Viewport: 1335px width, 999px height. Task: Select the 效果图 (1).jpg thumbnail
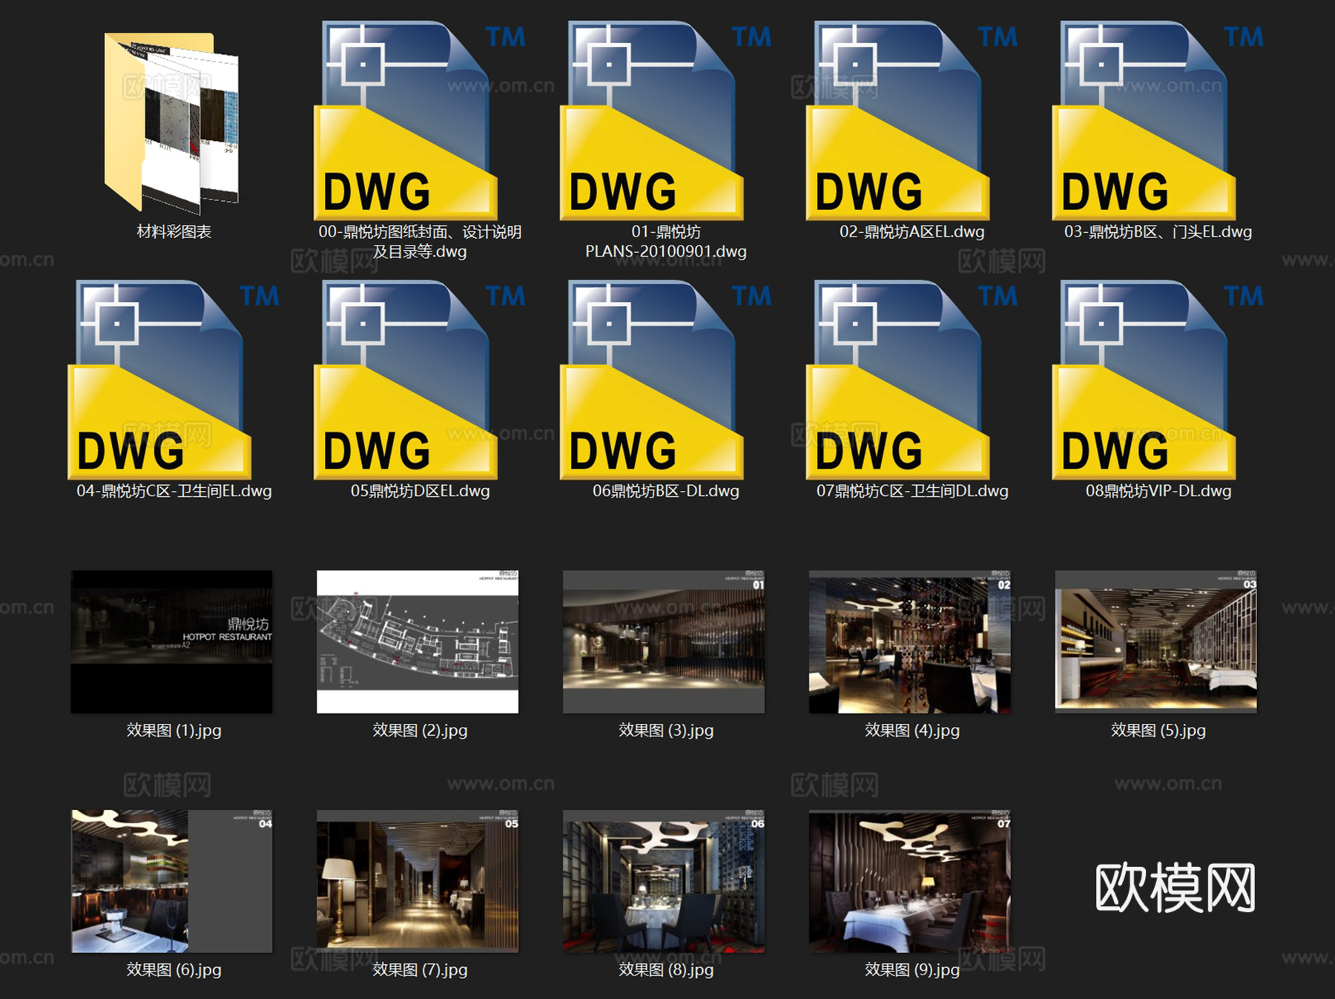click(171, 642)
